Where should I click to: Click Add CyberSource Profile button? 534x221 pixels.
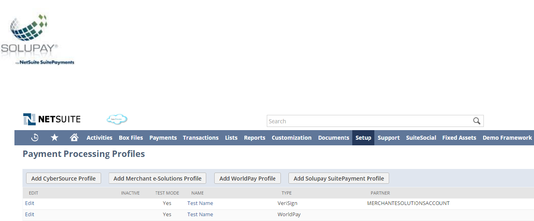(x=63, y=179)
